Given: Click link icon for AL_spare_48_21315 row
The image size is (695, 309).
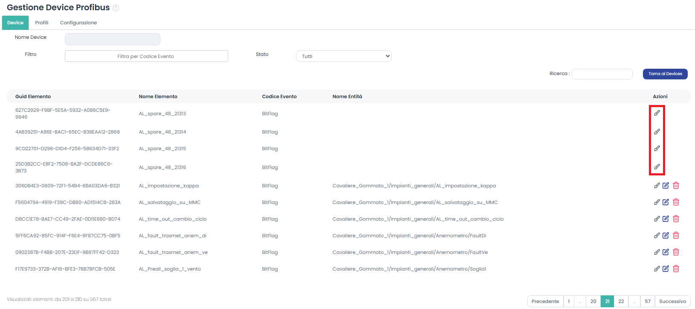Looking at the screenshot, I should [x=657, y=149].
